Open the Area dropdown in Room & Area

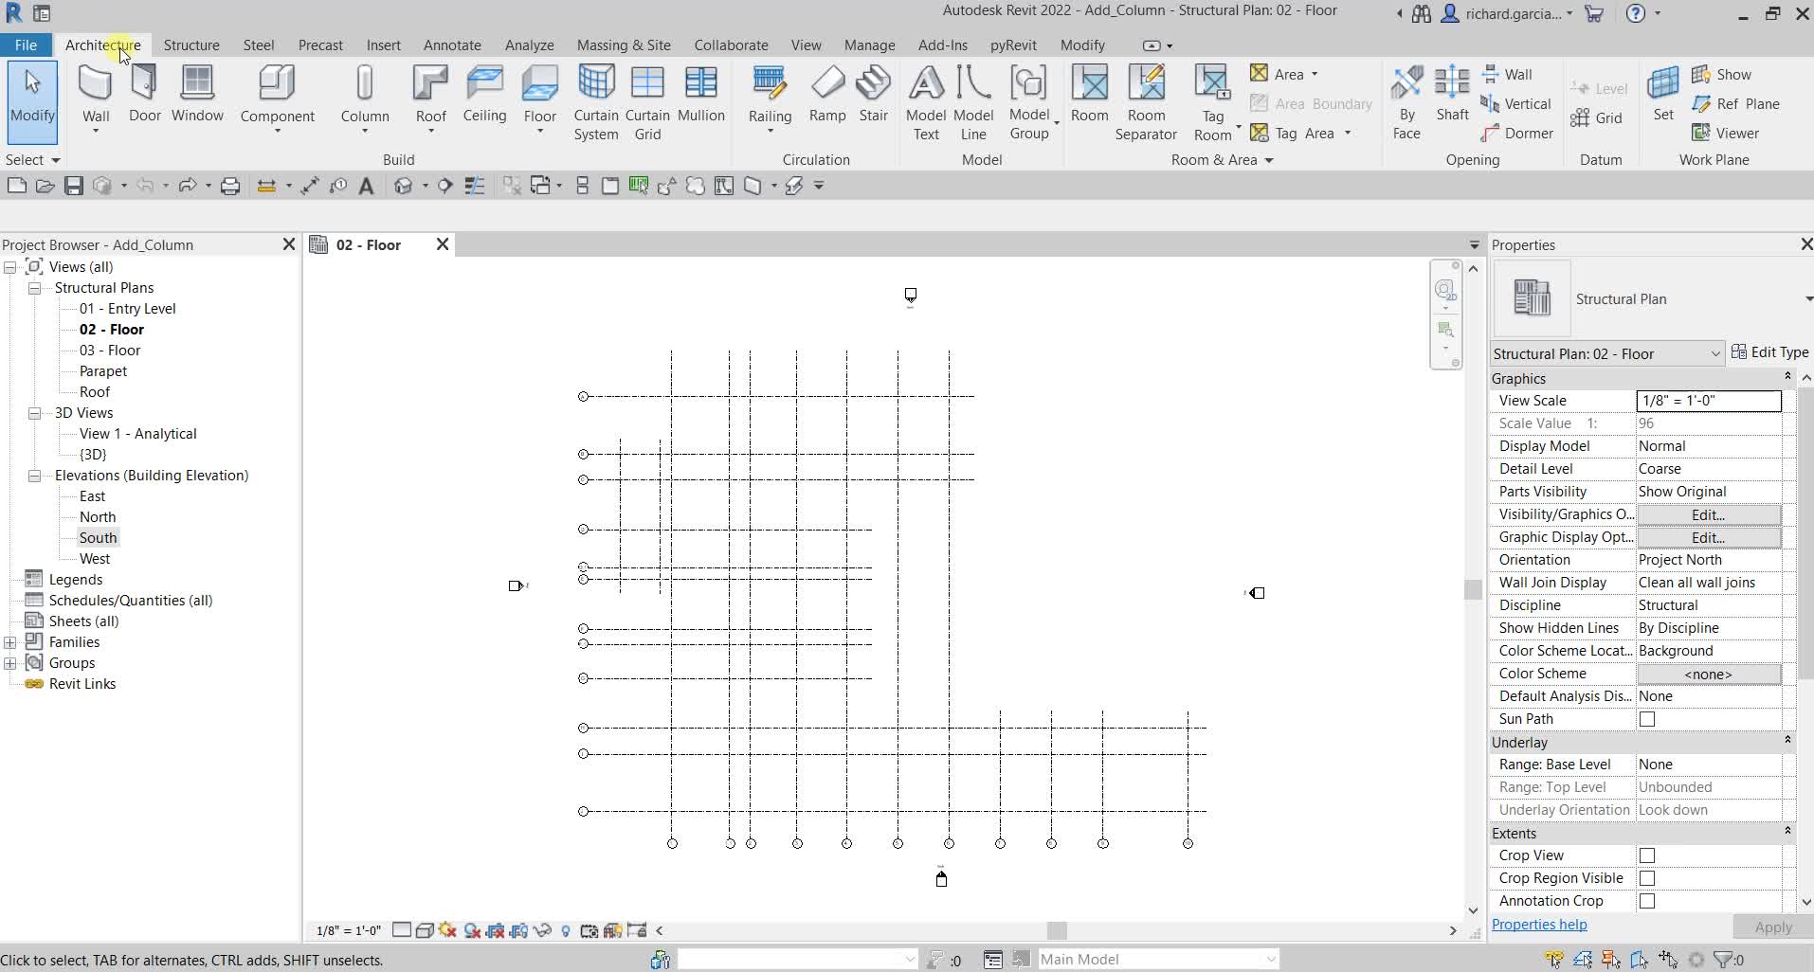[1316, 73]
